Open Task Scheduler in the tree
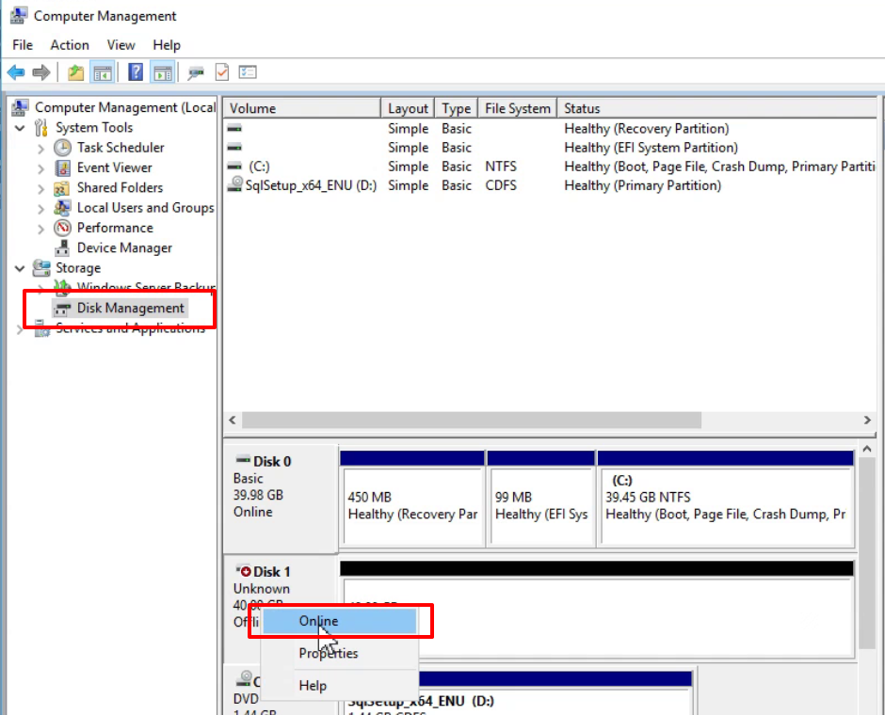Viewport: 885px width, 715px height. [121, 148]
